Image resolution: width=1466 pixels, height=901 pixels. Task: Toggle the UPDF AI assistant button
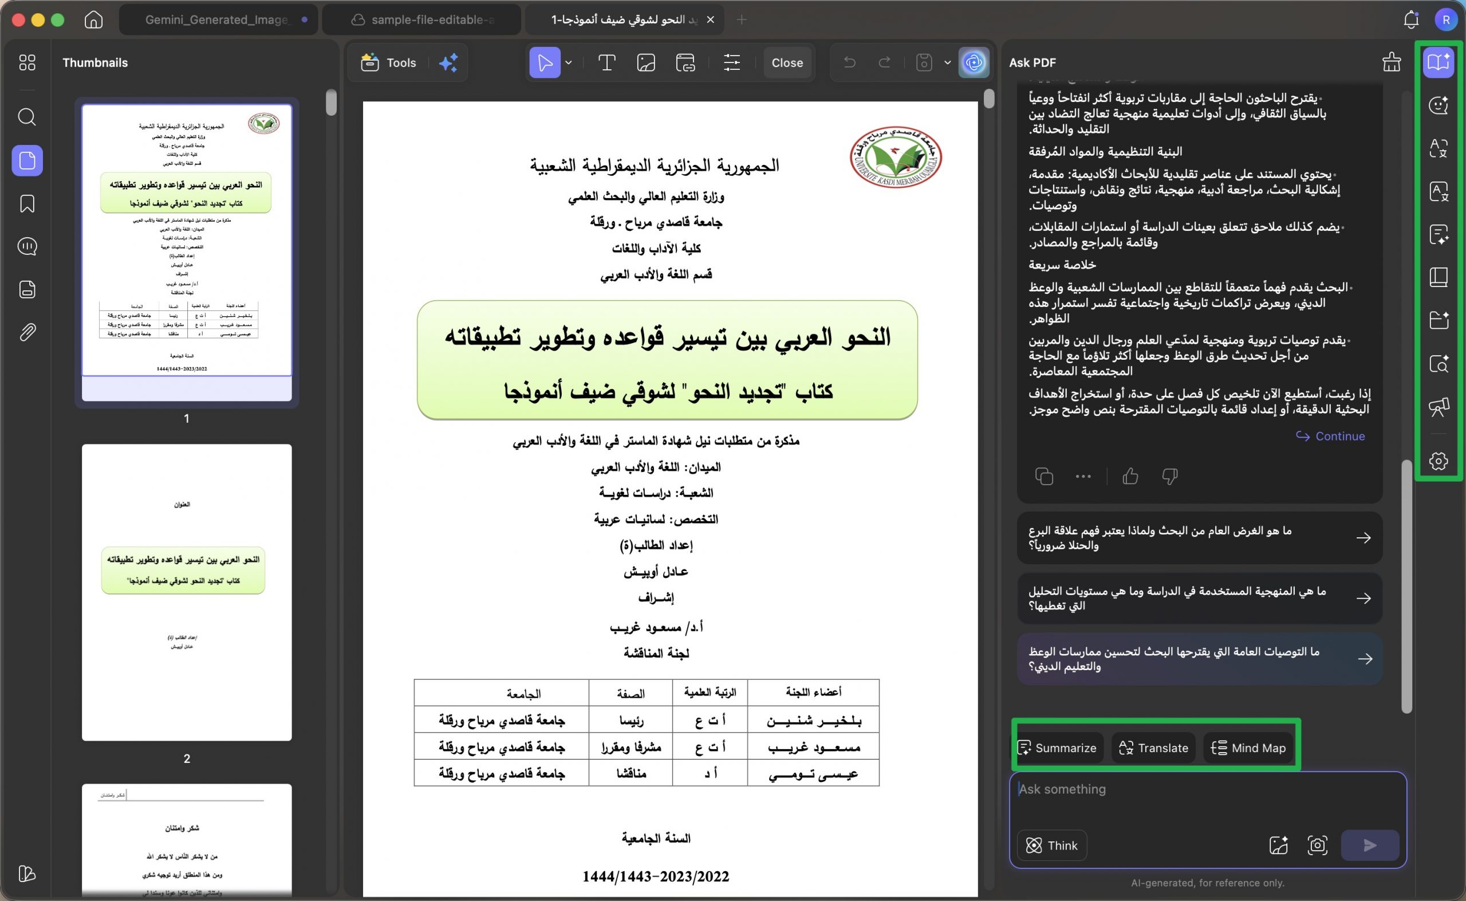tap(974, 62)
